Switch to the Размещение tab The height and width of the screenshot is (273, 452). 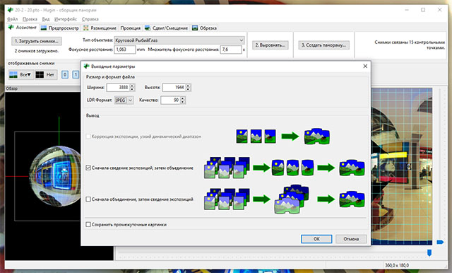pyautogui.click(x=100, y=28)
